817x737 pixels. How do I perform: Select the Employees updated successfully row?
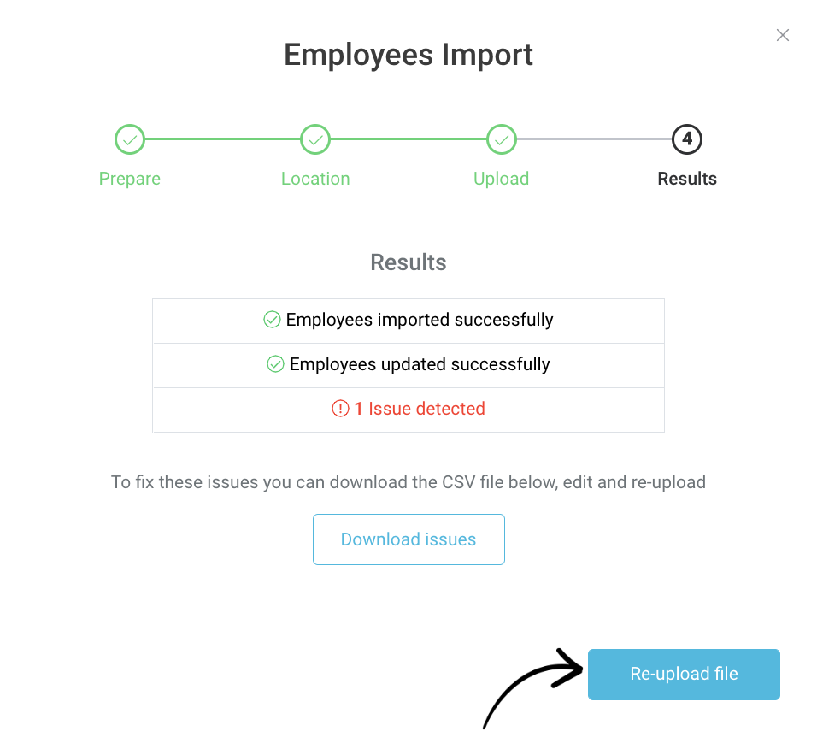(x=408, y=363)
